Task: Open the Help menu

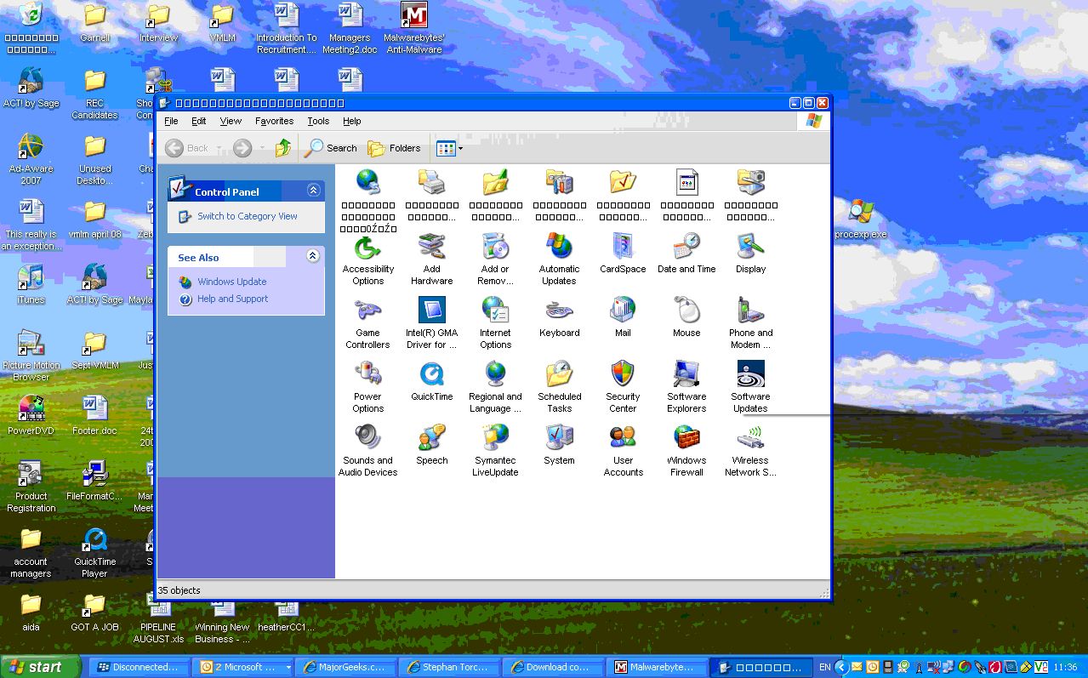Action: click(x=352, y=121)
